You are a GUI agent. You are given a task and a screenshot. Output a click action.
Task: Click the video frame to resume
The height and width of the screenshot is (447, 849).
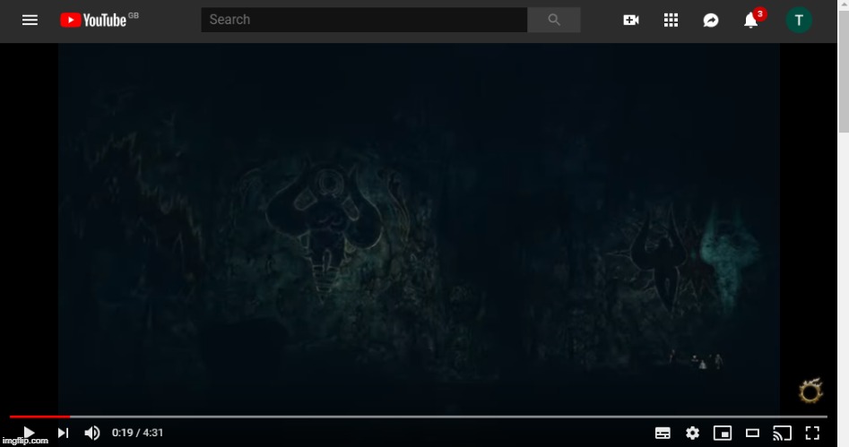pos(419,228)
